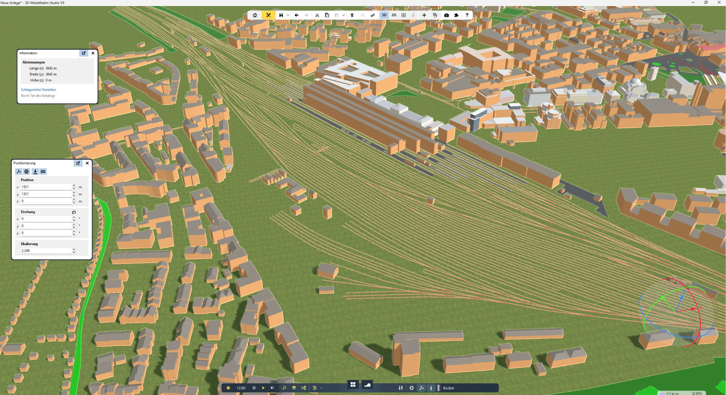Open the layers icon in bottom bar
This screenshot has width=726, height=395.
[x=294, y=388]
